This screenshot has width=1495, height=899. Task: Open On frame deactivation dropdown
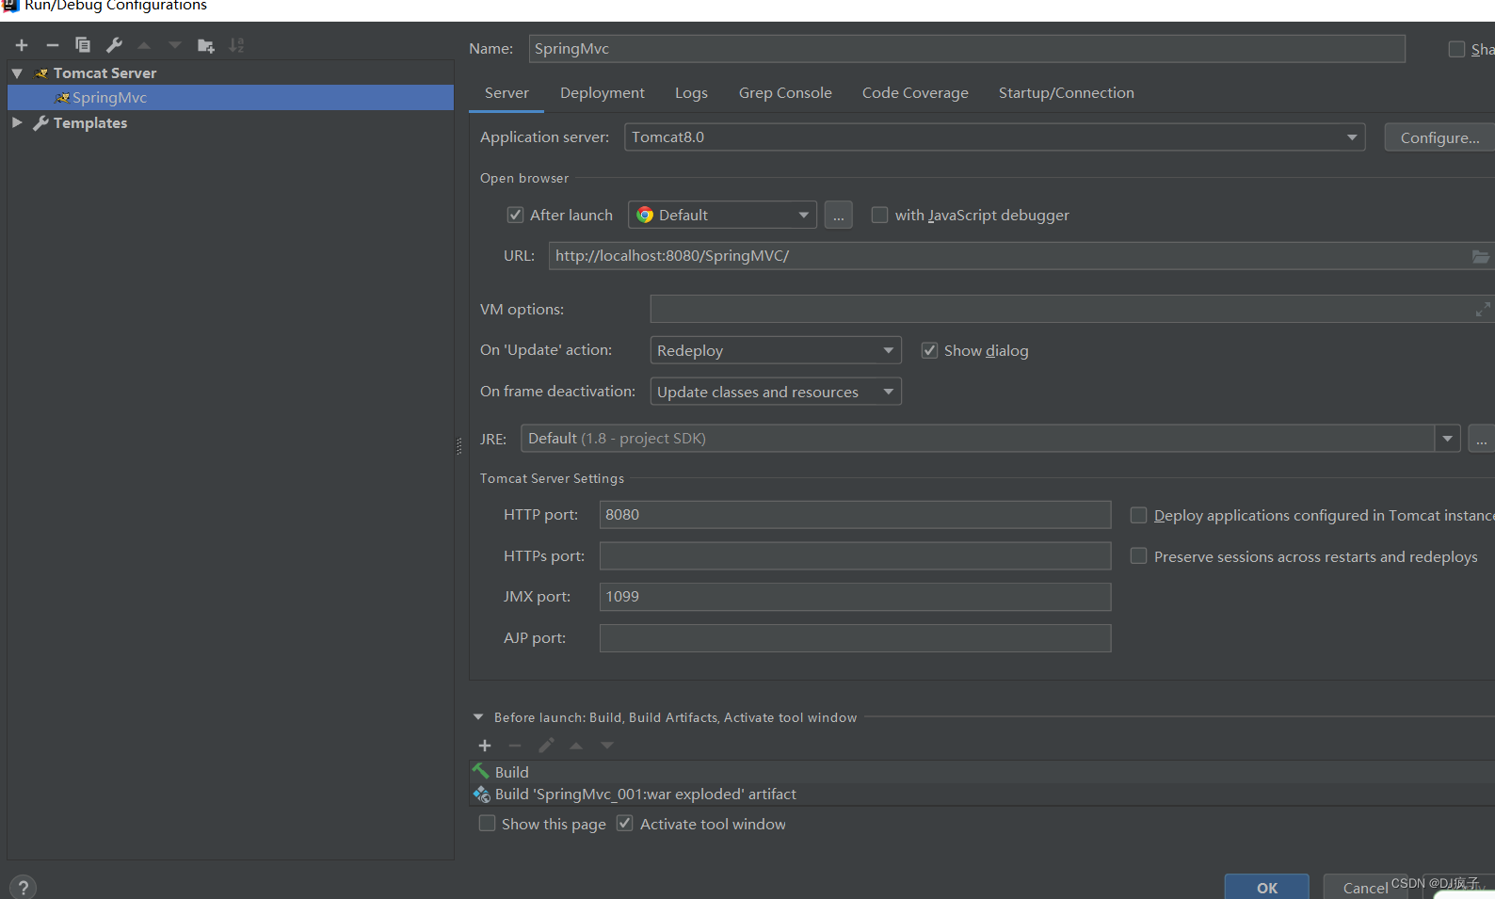(x=776, y=392)
